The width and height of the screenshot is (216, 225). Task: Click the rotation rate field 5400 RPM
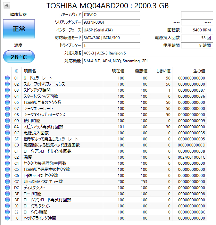click(x=197, y=30)
